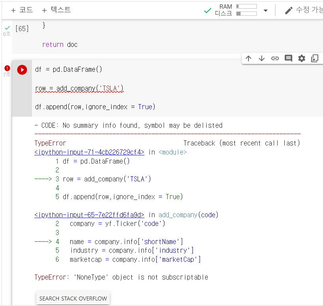Open the runtime connection dropdown arrow

(x=265, y=10)
